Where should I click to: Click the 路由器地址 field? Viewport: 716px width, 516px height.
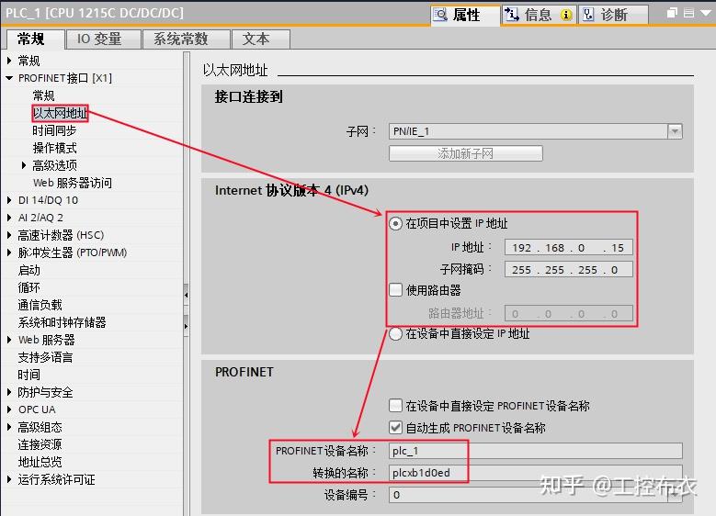[569, 314]
